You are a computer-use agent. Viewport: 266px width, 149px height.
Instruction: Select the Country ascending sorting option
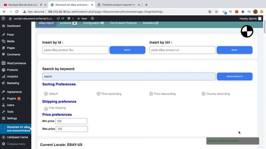[x=203, y=94]
